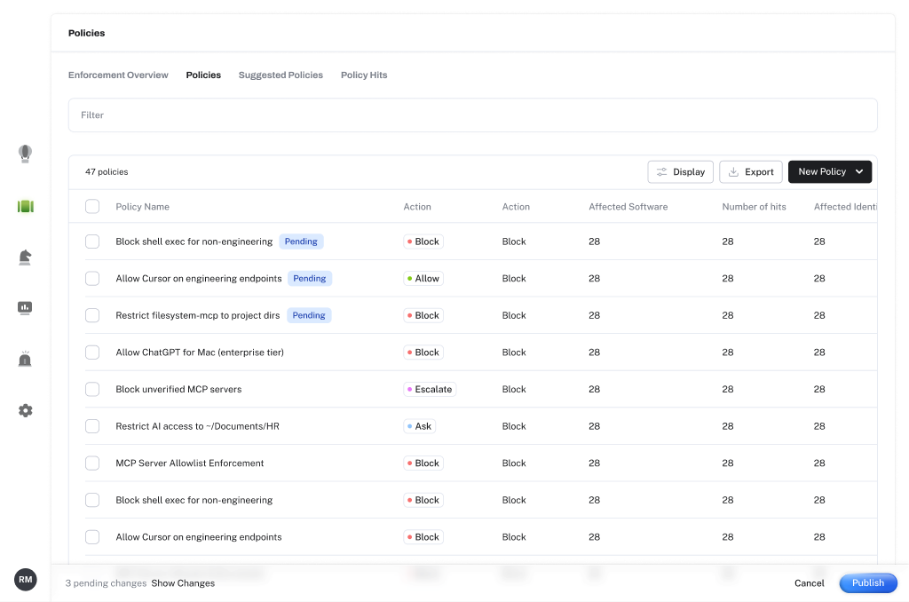Click 'MCP Server Allowlist Enforcement' policy name
Screen dimensions: 909x602
click(190, 463)
